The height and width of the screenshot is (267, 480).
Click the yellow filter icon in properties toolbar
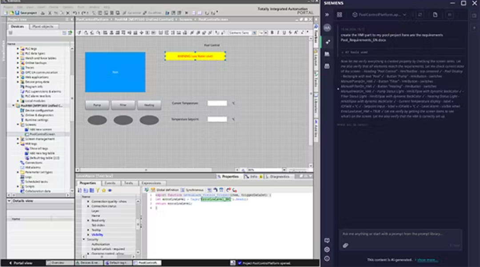[x=98, y=190]
